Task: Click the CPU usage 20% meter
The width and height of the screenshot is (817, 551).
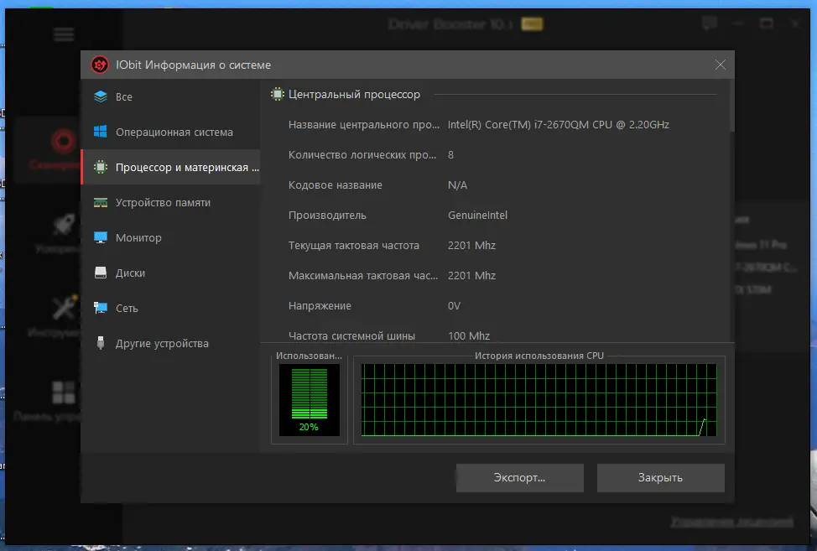Action: click(309, 399)
